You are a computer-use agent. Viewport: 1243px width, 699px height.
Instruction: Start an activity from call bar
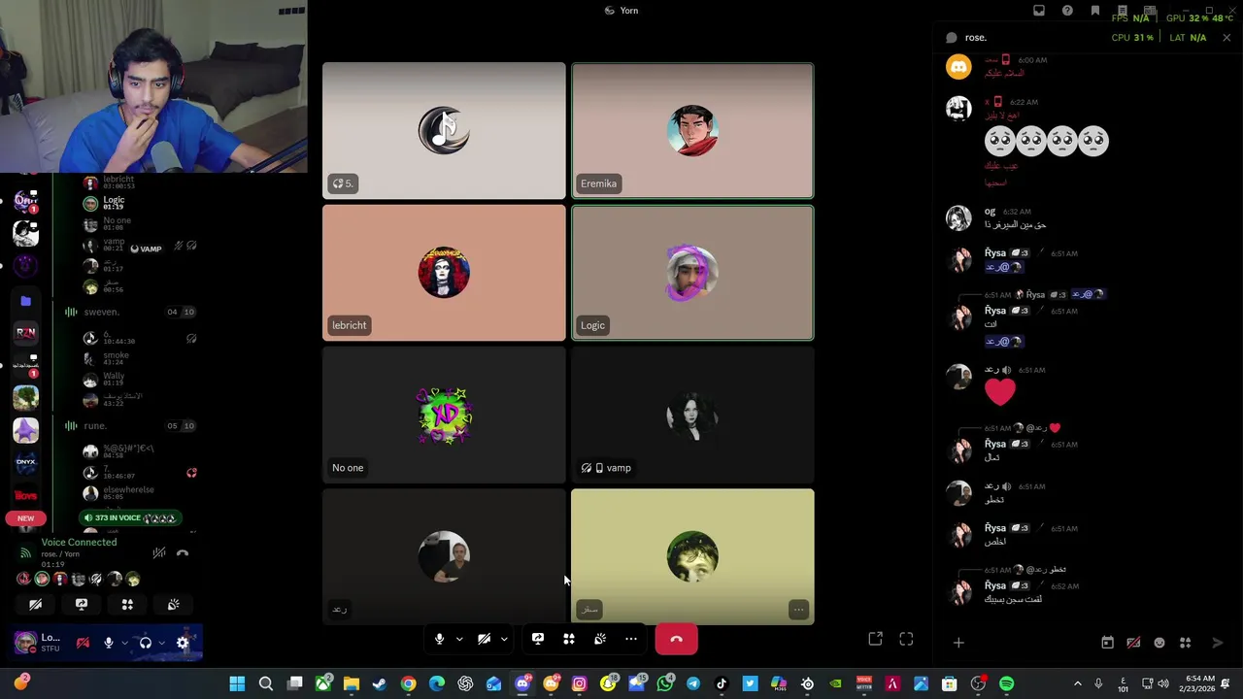click(x=569, y=639)
